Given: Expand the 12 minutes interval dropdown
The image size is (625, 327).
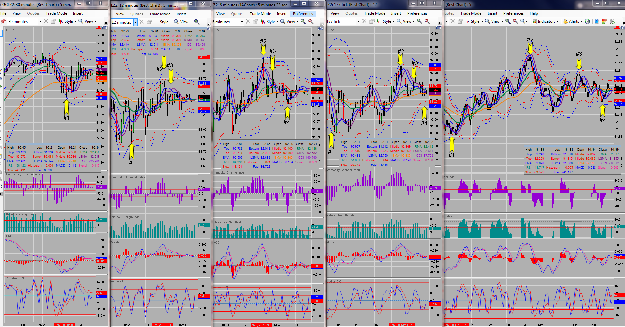Looking at the screenshot, I should click(x=135, y=22).
